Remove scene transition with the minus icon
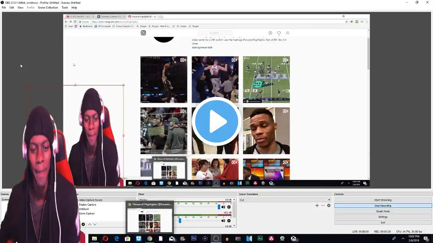The width and height of the screenshot is (433, 243). (323, 205)
